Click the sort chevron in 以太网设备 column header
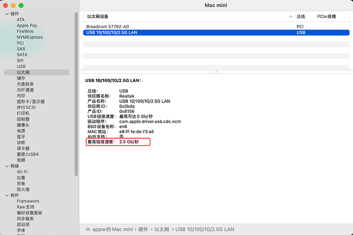This screenshot has height=235, width=353. tap(290, 16)
